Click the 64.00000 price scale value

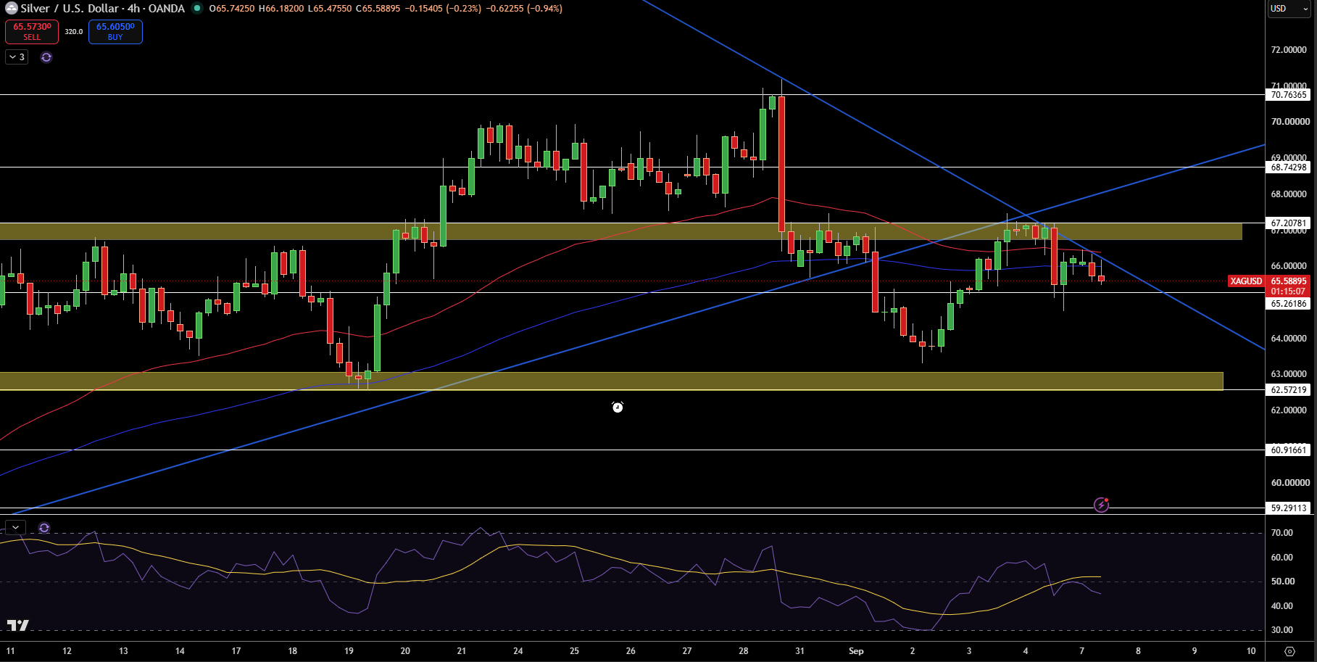pos(1289,339)
